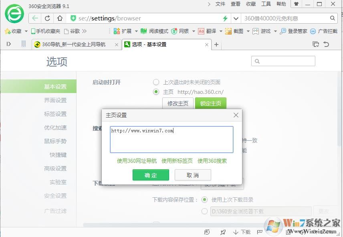Open the 网银 online banking icon
The image size is (343, 237).
click(x=180, y=31)
